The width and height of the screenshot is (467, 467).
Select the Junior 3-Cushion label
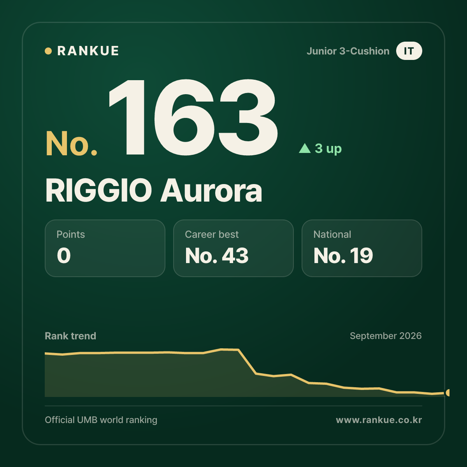pyautogui.click(x=348, y=51)
